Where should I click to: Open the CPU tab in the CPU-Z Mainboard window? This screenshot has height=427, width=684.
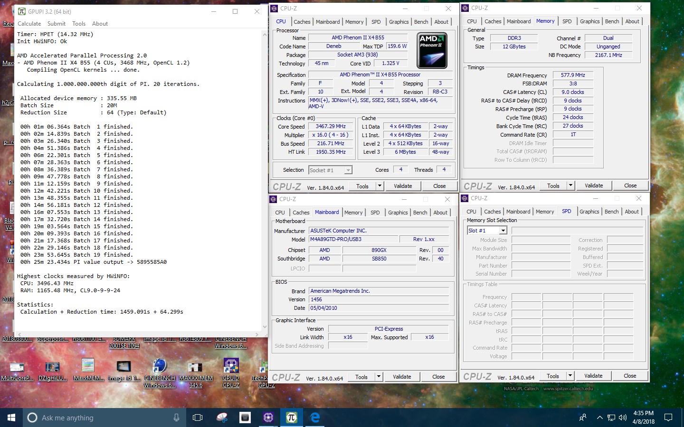pos(280,213)
